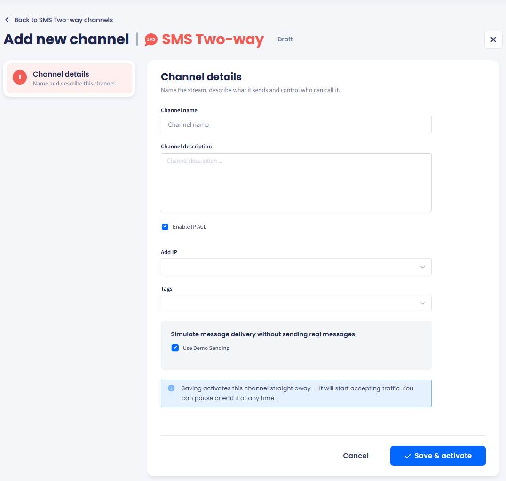
Task: Focus the Channel name input field
Action: pos(296,125)
